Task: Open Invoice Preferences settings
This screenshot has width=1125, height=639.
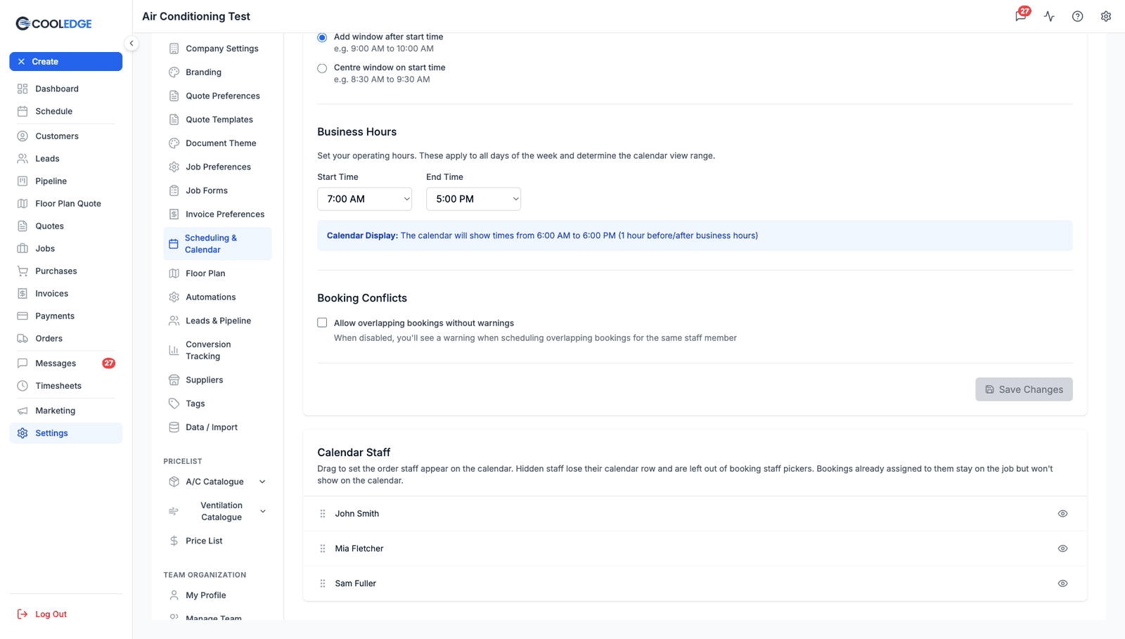Action: coord(217,214)
